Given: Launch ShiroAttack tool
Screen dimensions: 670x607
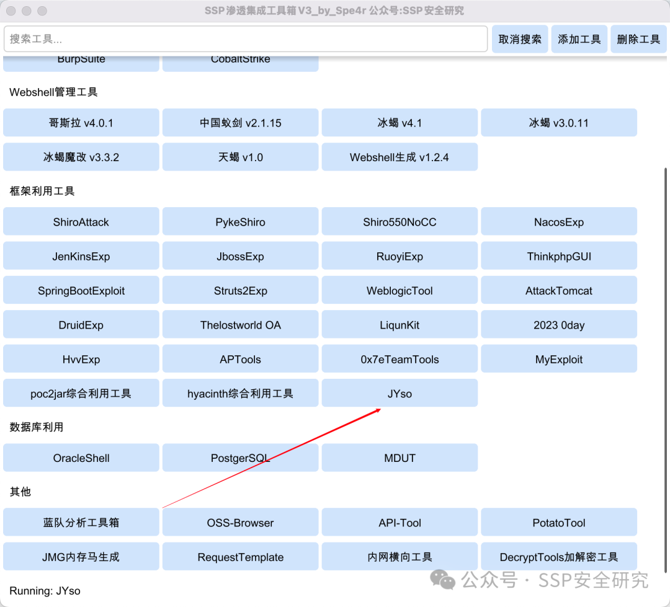Looking at the screenshot, I should click(x=81, y=221).
